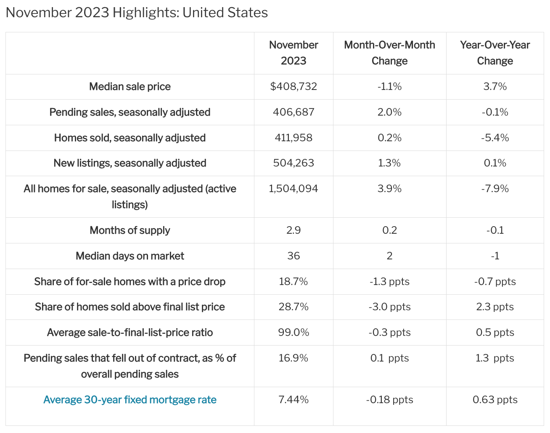Click the 1,504,094 active listings value
550x433 pixels.
click(x=294, y=189)
